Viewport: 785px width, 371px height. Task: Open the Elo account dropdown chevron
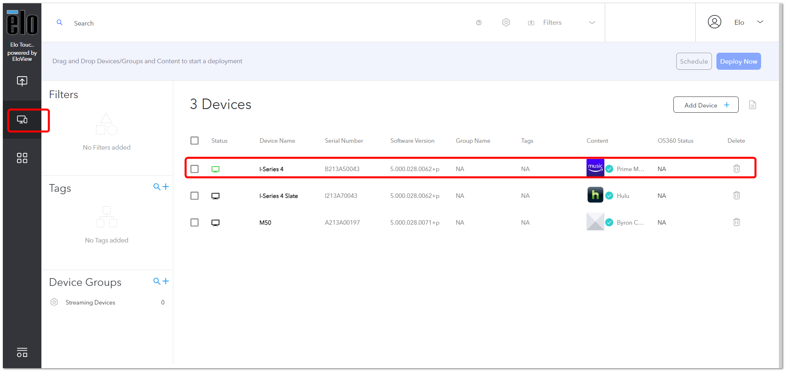(x=760, y=22)
